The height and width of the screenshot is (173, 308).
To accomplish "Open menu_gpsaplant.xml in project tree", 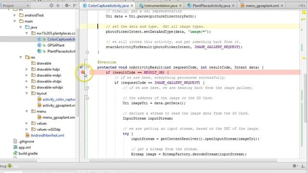I will point(59,117).
